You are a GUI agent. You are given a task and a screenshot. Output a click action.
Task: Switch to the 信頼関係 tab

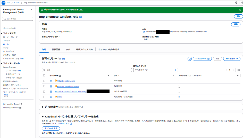point(56,50)
